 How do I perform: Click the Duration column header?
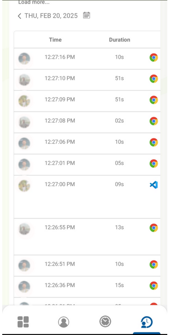(x=119, y=40)
